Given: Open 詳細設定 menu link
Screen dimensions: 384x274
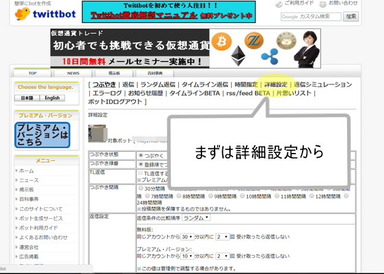Looking at the screenshot, I should click(x=276, y=85).
